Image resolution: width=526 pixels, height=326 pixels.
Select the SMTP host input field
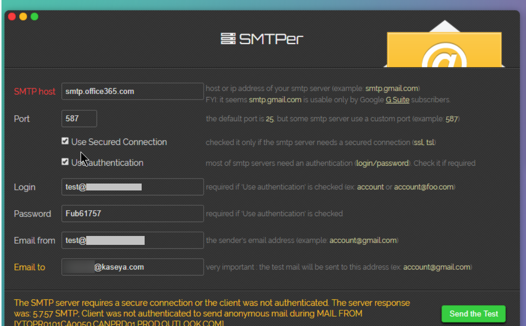[x=132, y=91]
